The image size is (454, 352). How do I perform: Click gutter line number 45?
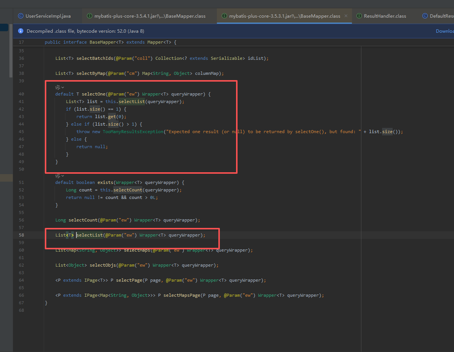[21, 132]
